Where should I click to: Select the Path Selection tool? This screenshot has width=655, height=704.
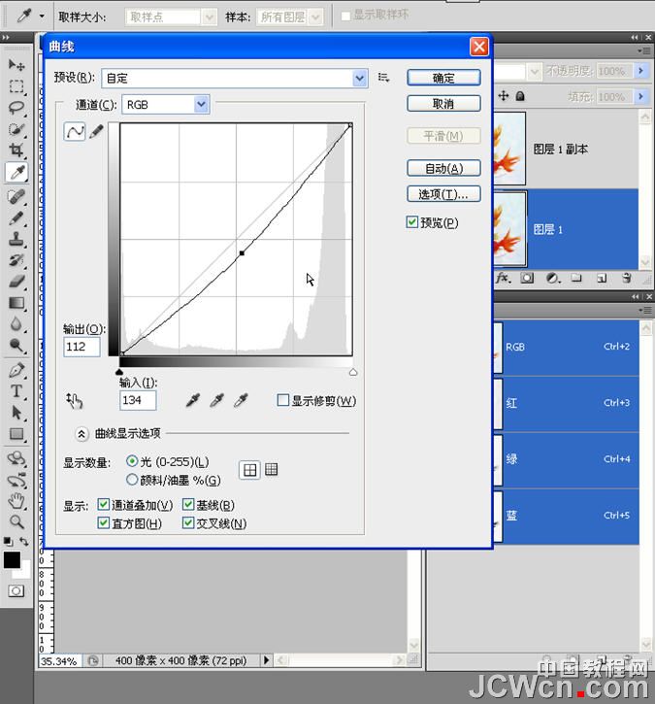[16, 413]
